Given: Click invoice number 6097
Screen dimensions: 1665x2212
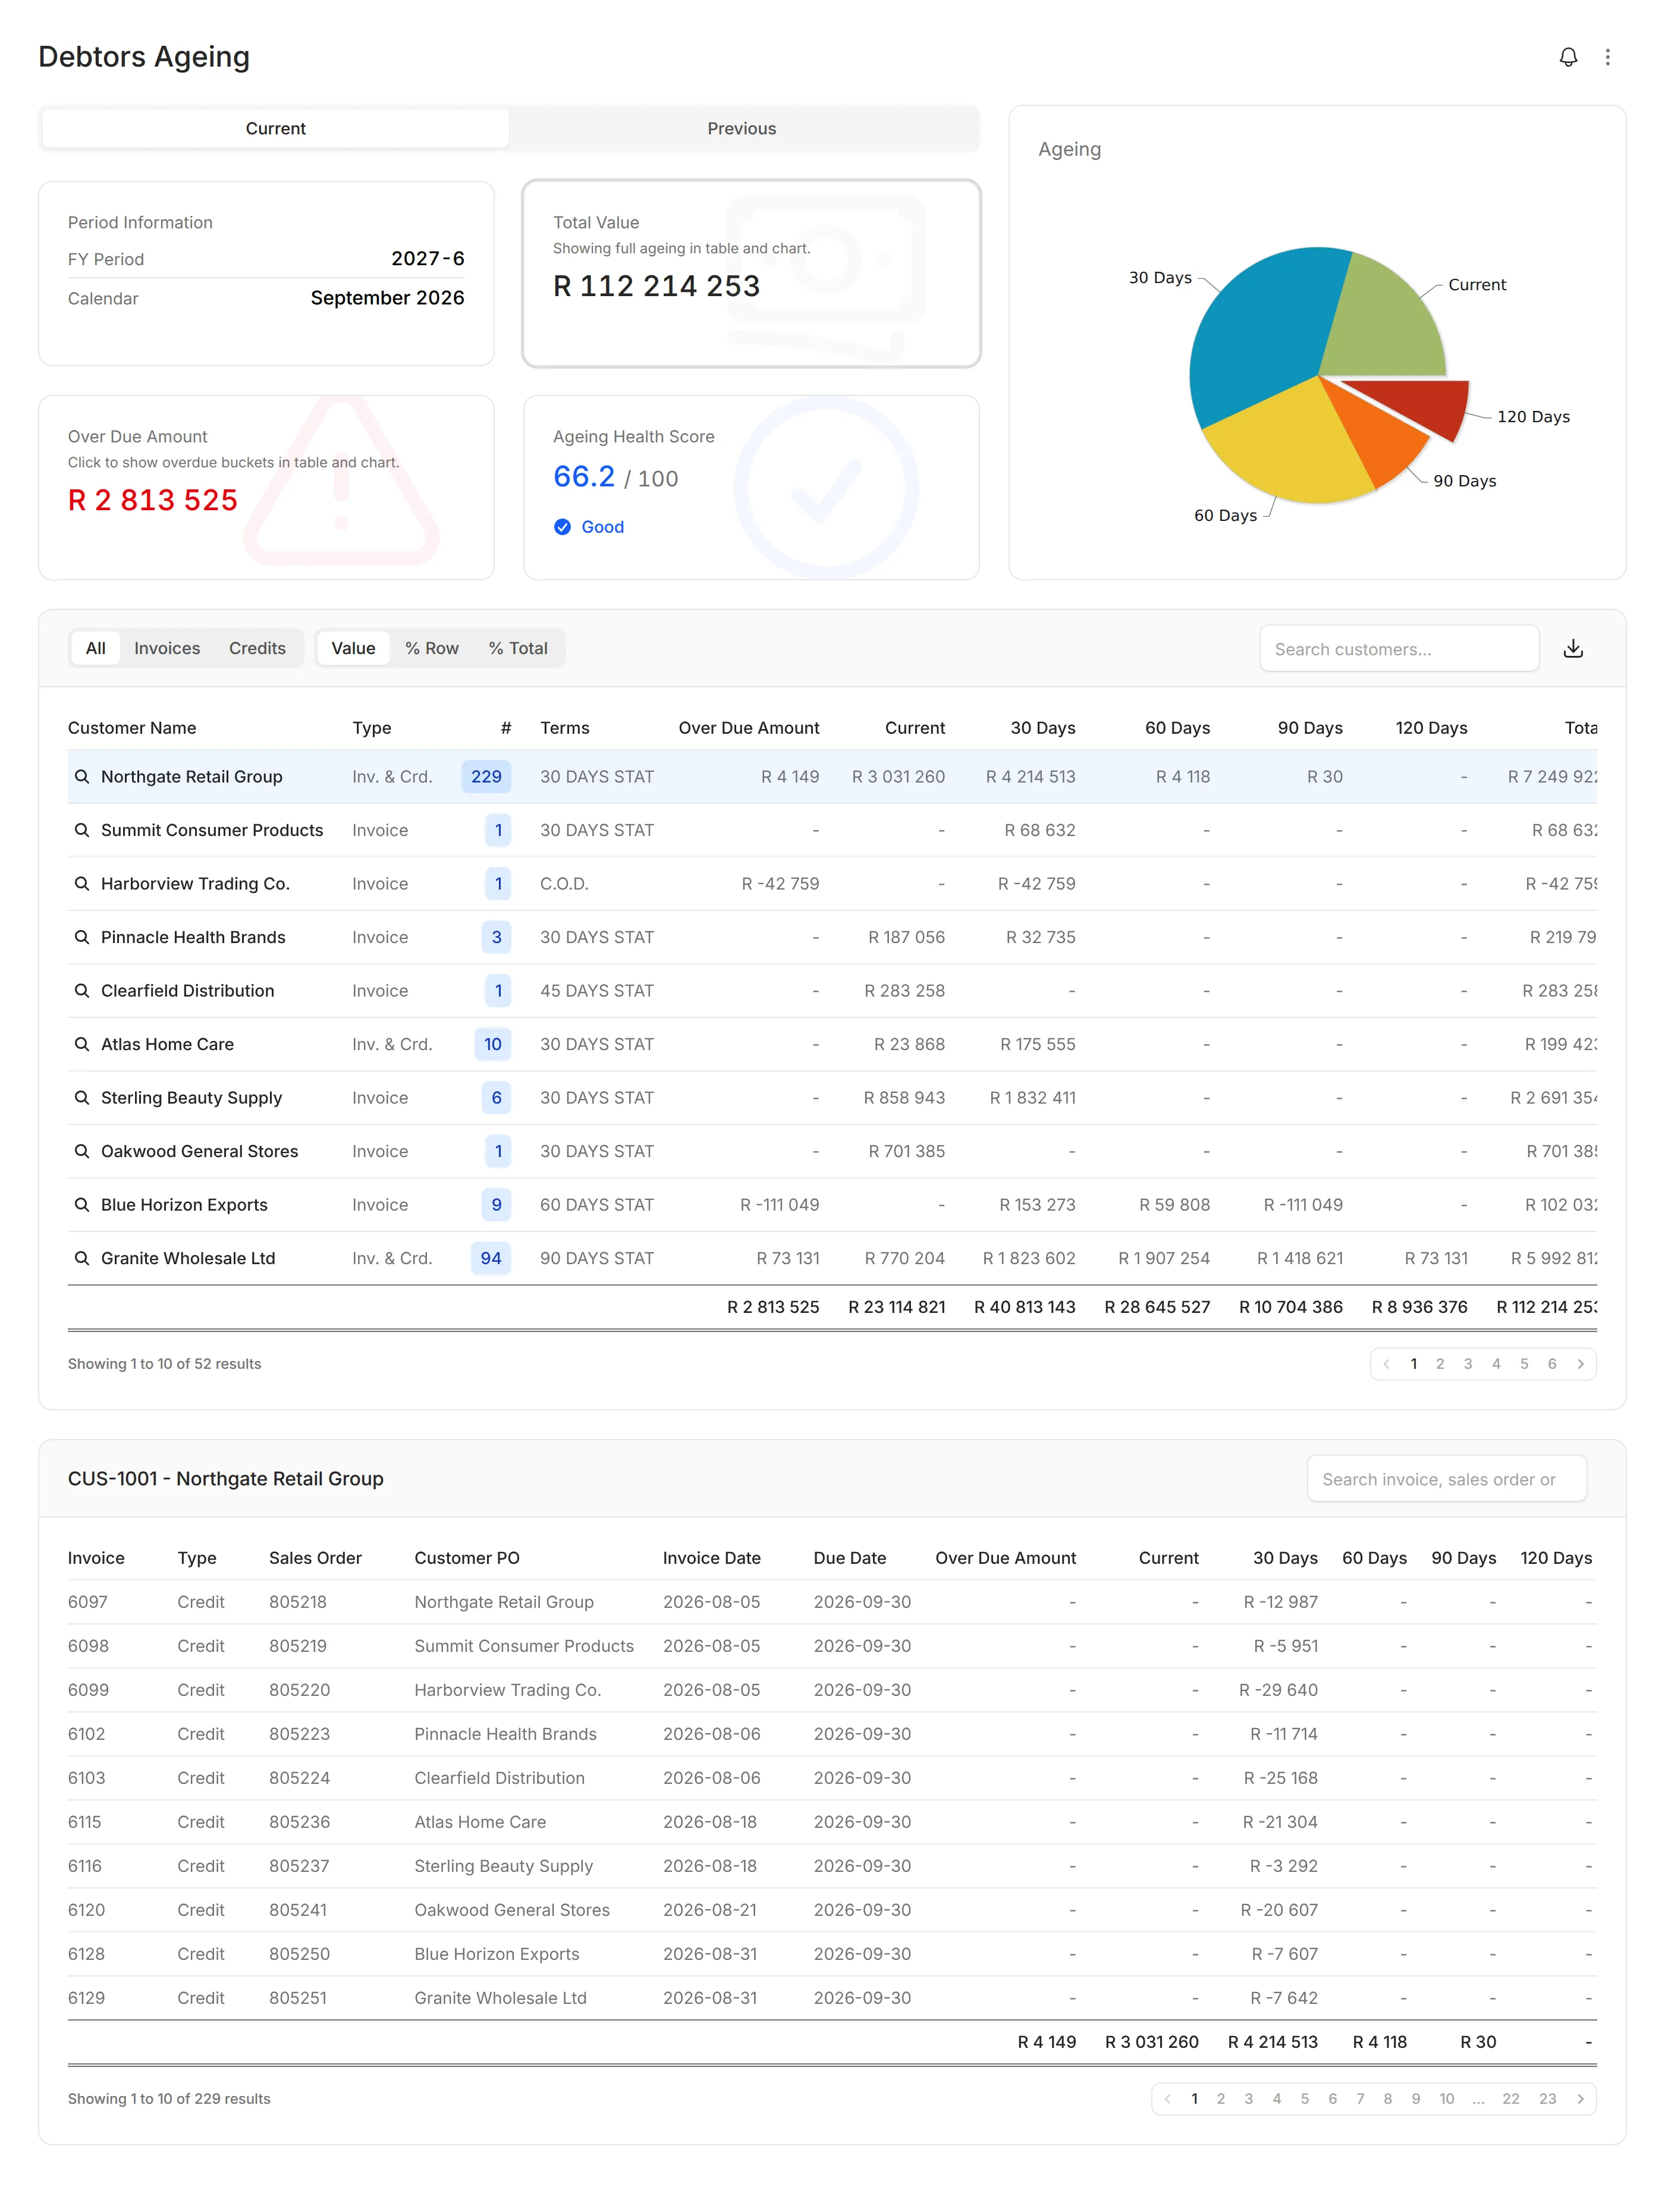Looking at the screenshot, I should 88,1601.
